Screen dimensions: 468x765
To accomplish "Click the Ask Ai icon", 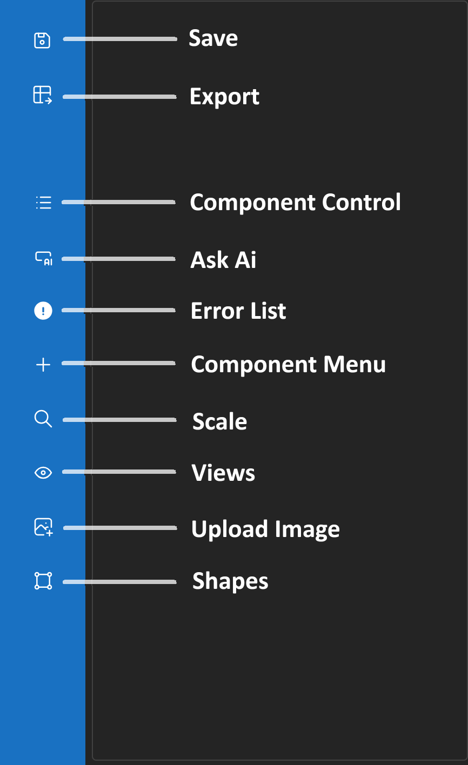I will (x=43, y=259).
